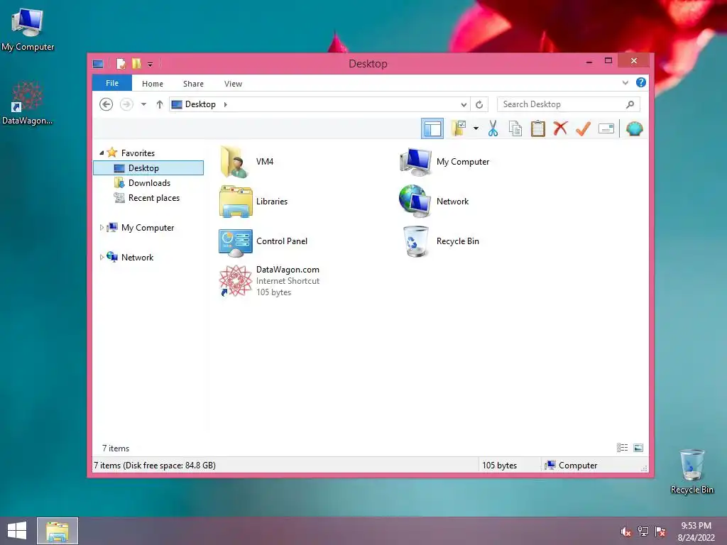Image resolution: width=727 pixels, height=545 pixels.
Task: Click File Explorer on the taskbar
Action: [58, 531]
